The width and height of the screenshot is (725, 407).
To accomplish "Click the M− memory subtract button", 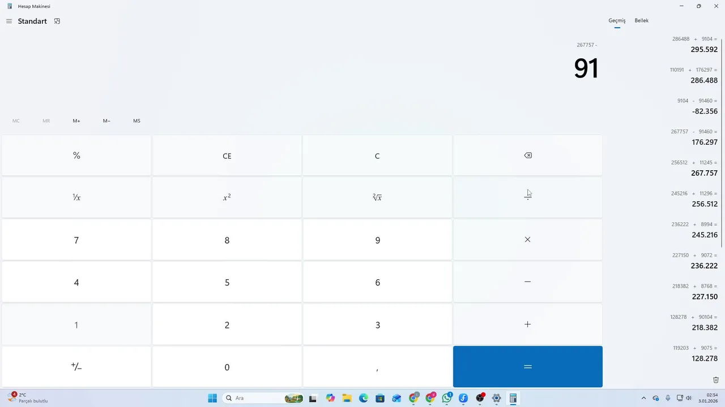I will (x=106, y=120).
